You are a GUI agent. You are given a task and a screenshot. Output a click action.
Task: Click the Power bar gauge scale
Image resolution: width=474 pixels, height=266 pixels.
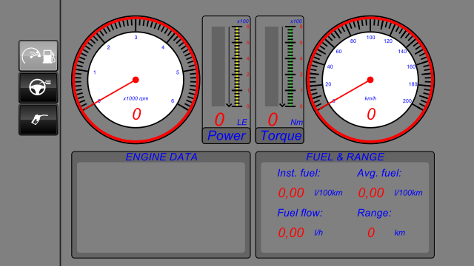(237, 66)
